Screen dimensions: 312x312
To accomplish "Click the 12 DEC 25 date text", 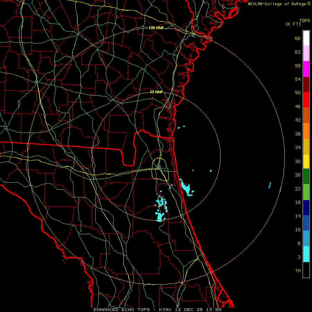I will point(189,310).
